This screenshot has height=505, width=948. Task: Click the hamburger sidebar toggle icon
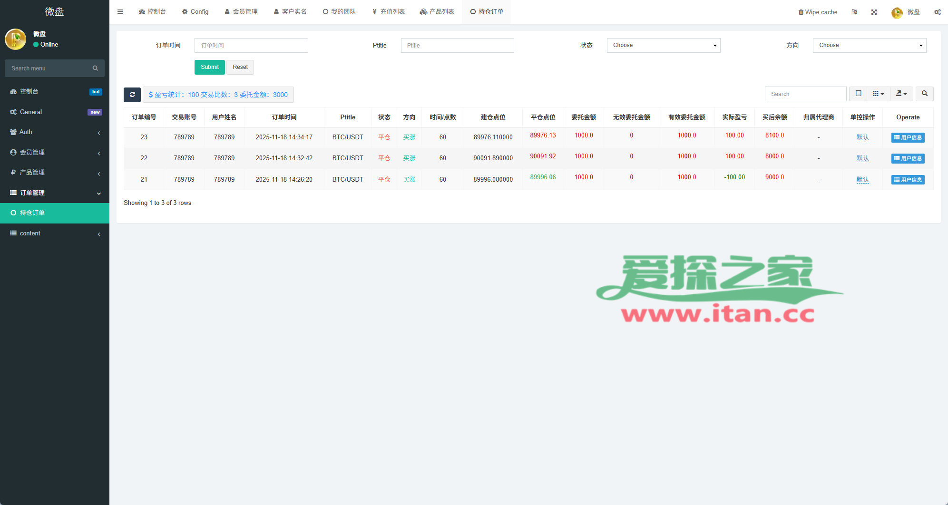(x=120, y=12)
